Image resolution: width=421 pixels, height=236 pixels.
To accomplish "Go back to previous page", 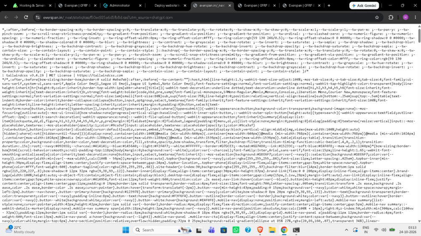I will [6, 17].
